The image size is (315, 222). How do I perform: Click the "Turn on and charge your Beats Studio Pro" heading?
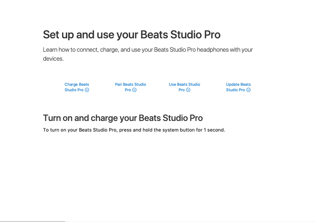click(123, 118)
